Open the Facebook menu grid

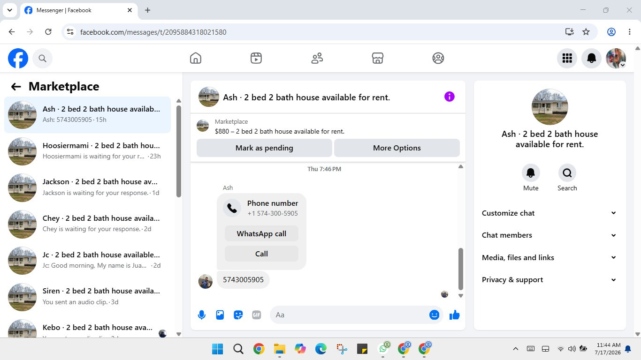[x=567, y=58]
